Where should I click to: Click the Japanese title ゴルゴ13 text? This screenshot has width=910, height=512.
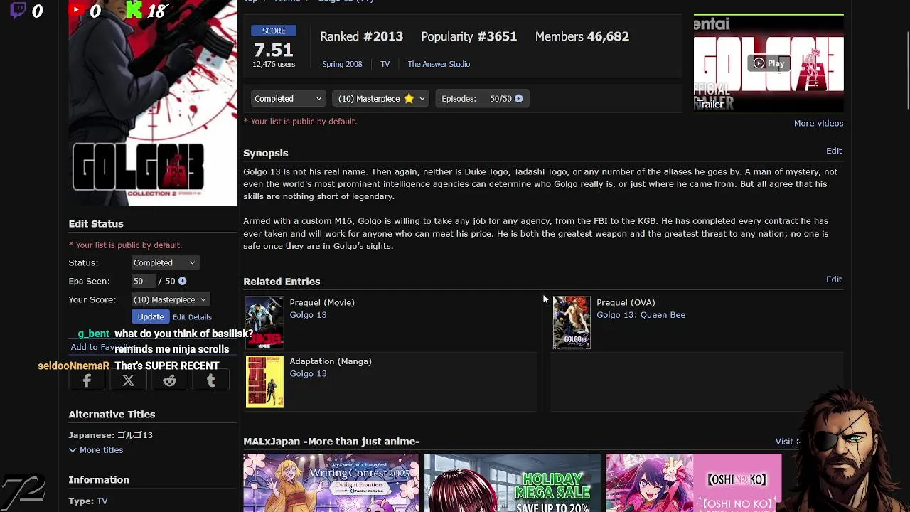tap(135, 435)
